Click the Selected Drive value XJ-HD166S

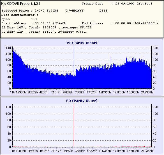75,11
